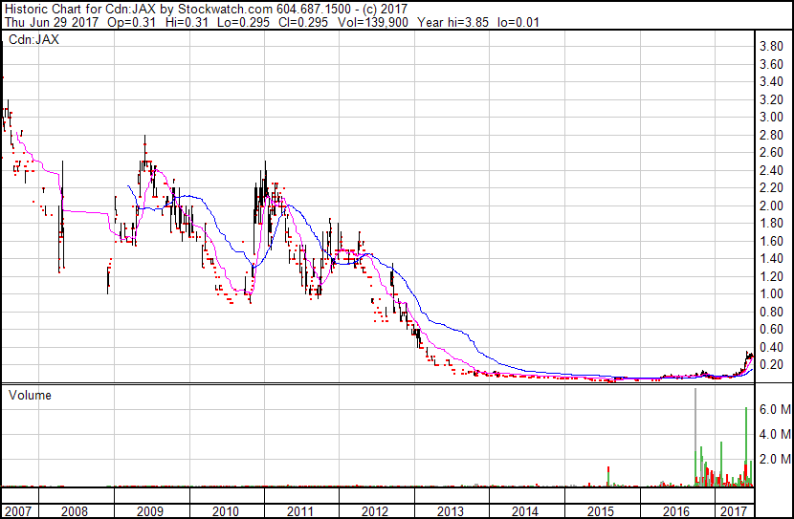794x519 pixels.
Task: Click the 2009 year label on time axis
Action: pyautogui.click(x=150, y=511)
